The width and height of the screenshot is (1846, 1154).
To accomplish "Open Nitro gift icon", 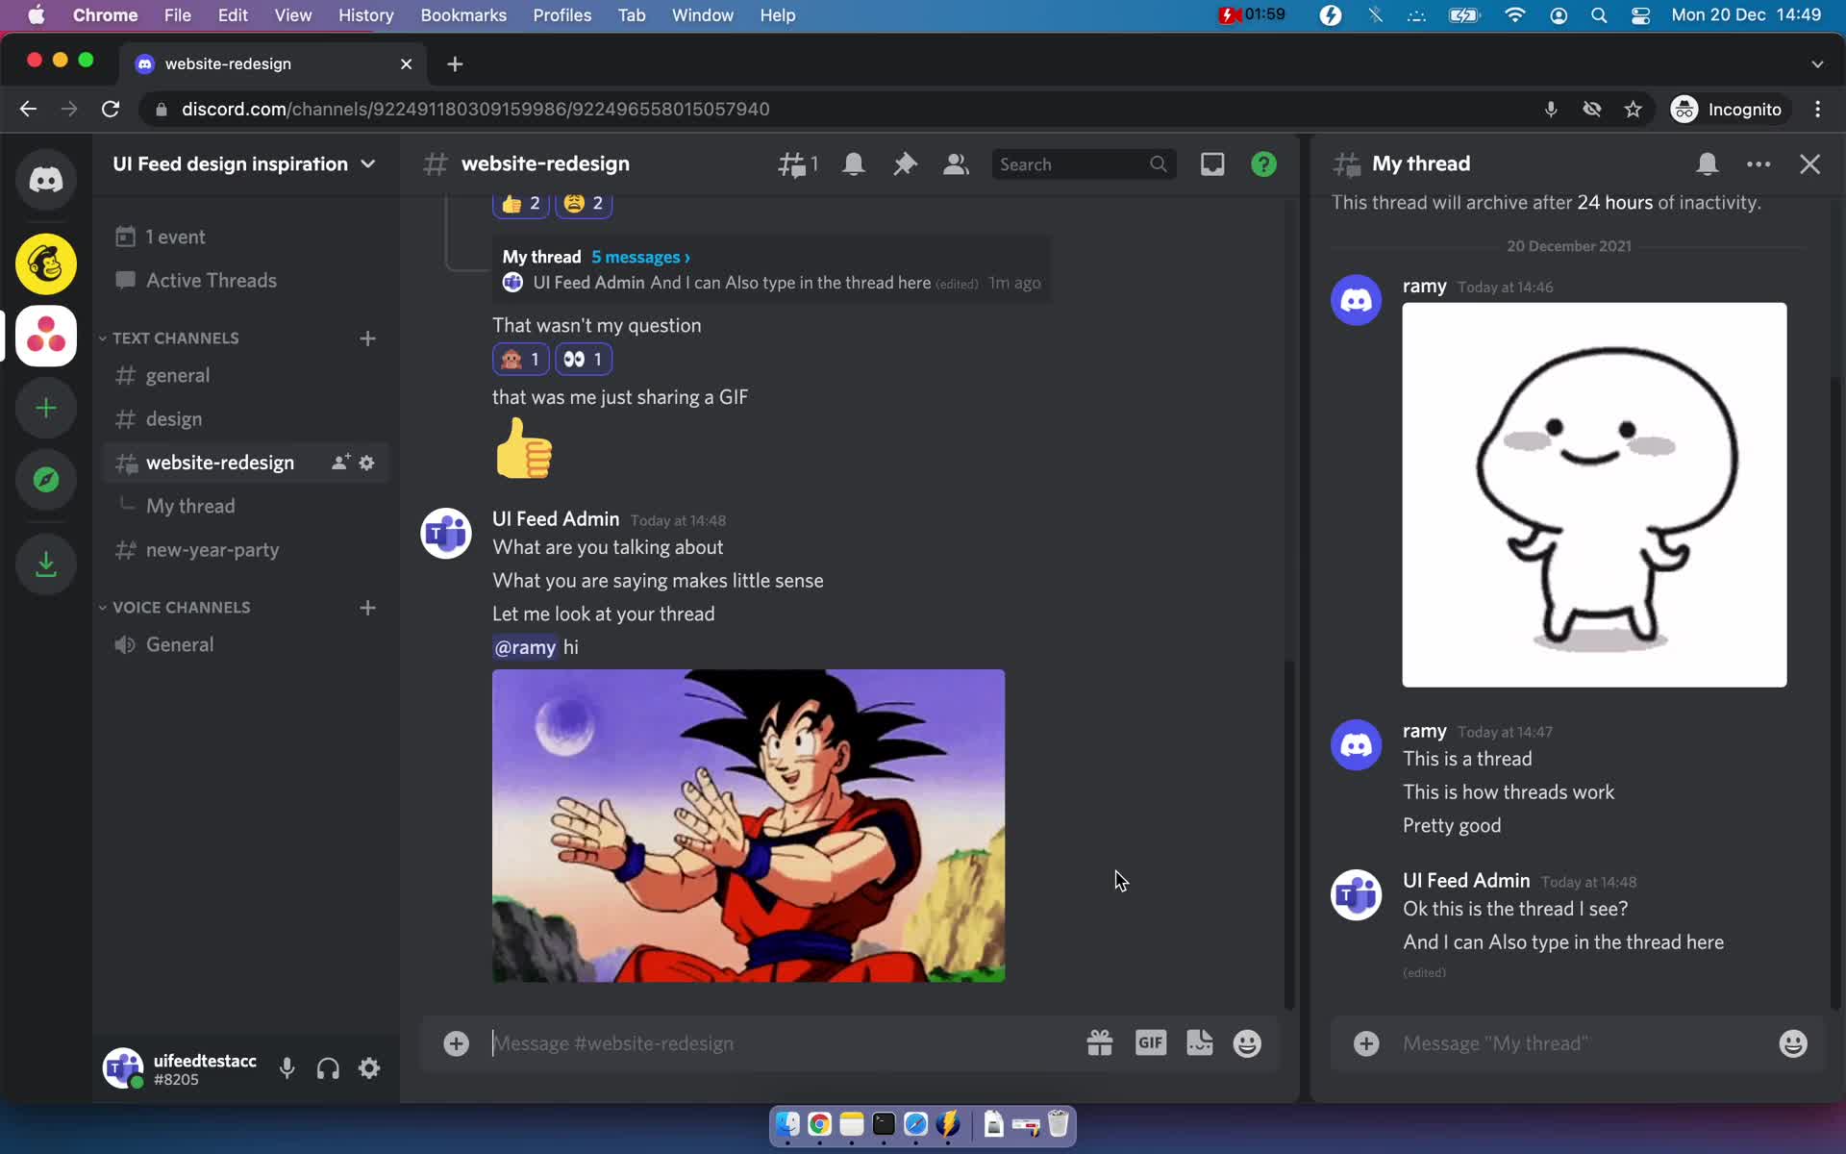I will click(x=1099, y=1043).
